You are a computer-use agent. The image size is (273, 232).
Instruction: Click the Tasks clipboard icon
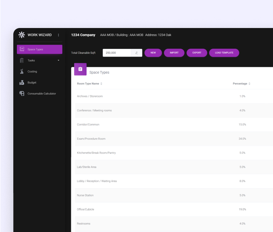click(x=22, y=60)
